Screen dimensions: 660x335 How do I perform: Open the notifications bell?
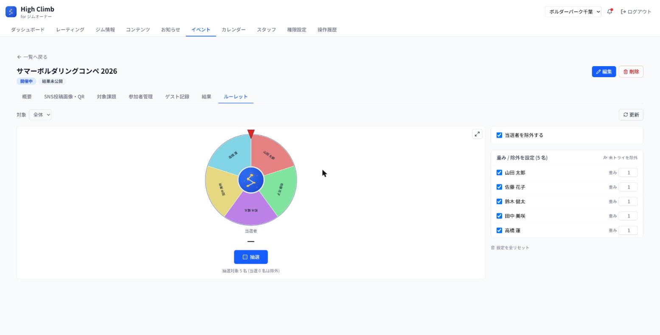tap(610, 11)
